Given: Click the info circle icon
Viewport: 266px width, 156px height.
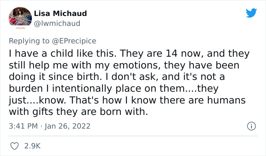Looking at the screenshot, I should [251, 126].
